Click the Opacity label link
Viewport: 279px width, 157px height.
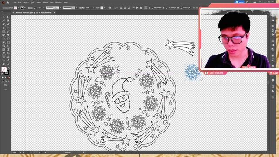pyautogui.click(x=82, y=8)
